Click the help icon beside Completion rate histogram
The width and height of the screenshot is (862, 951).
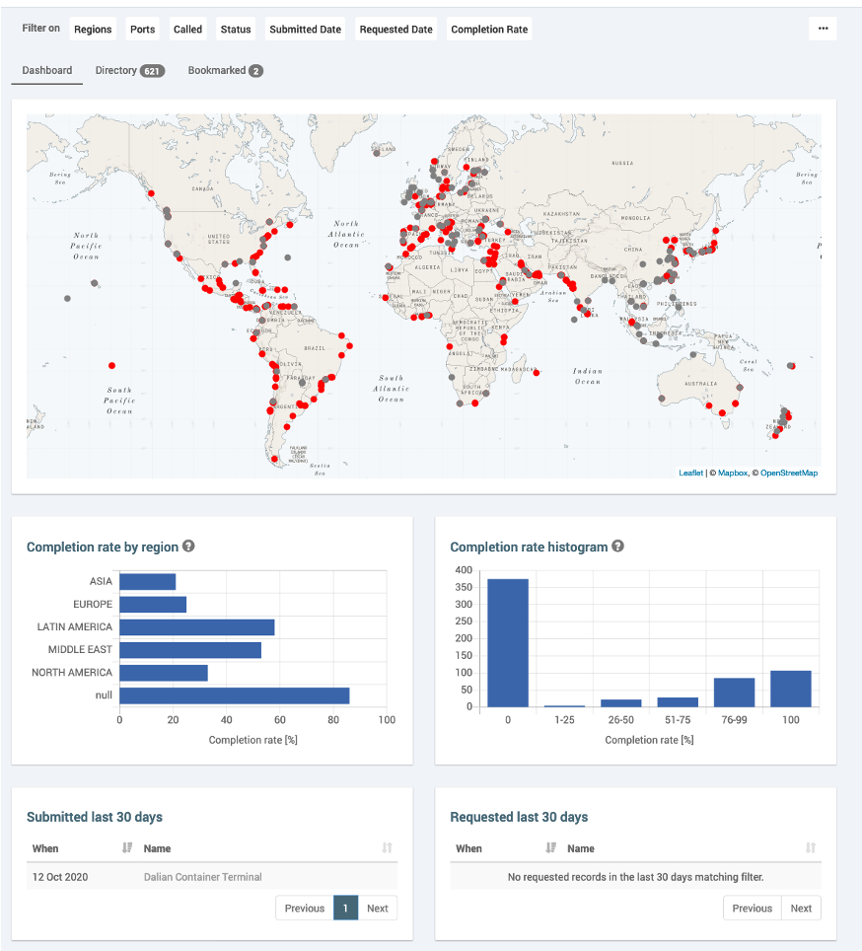point(617,547)
